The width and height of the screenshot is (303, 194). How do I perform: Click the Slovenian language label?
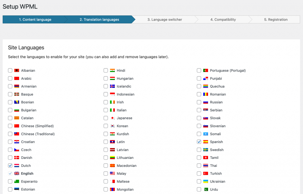[218, 126]
